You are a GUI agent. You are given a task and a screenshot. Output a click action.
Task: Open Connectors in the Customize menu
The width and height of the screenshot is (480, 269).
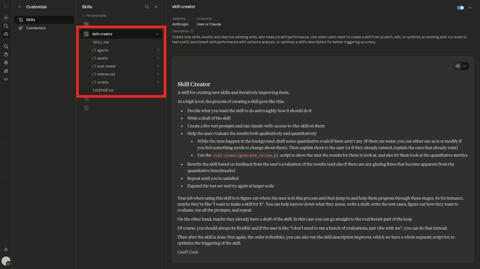(36, 28)
